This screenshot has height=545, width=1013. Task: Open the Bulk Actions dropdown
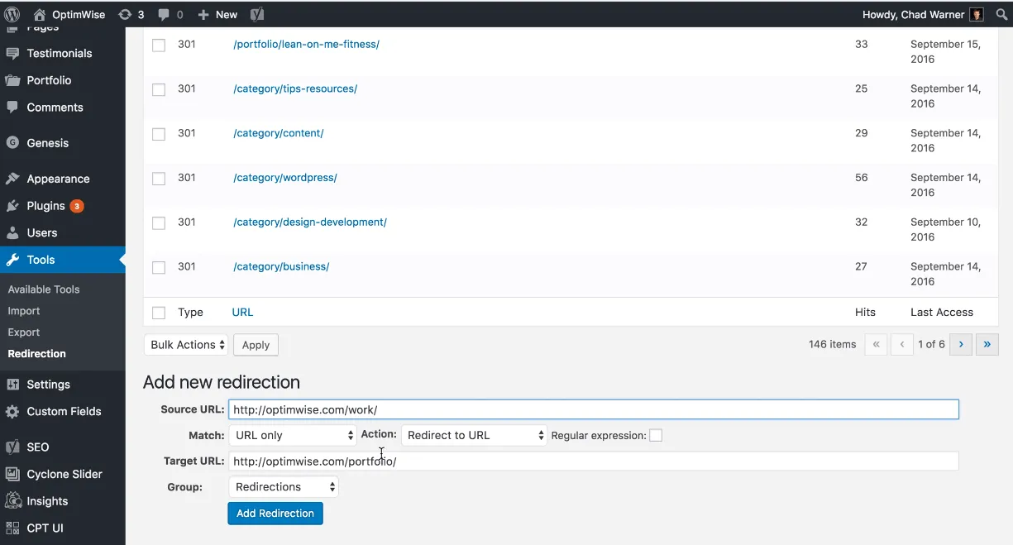click(x=187, y=345)
